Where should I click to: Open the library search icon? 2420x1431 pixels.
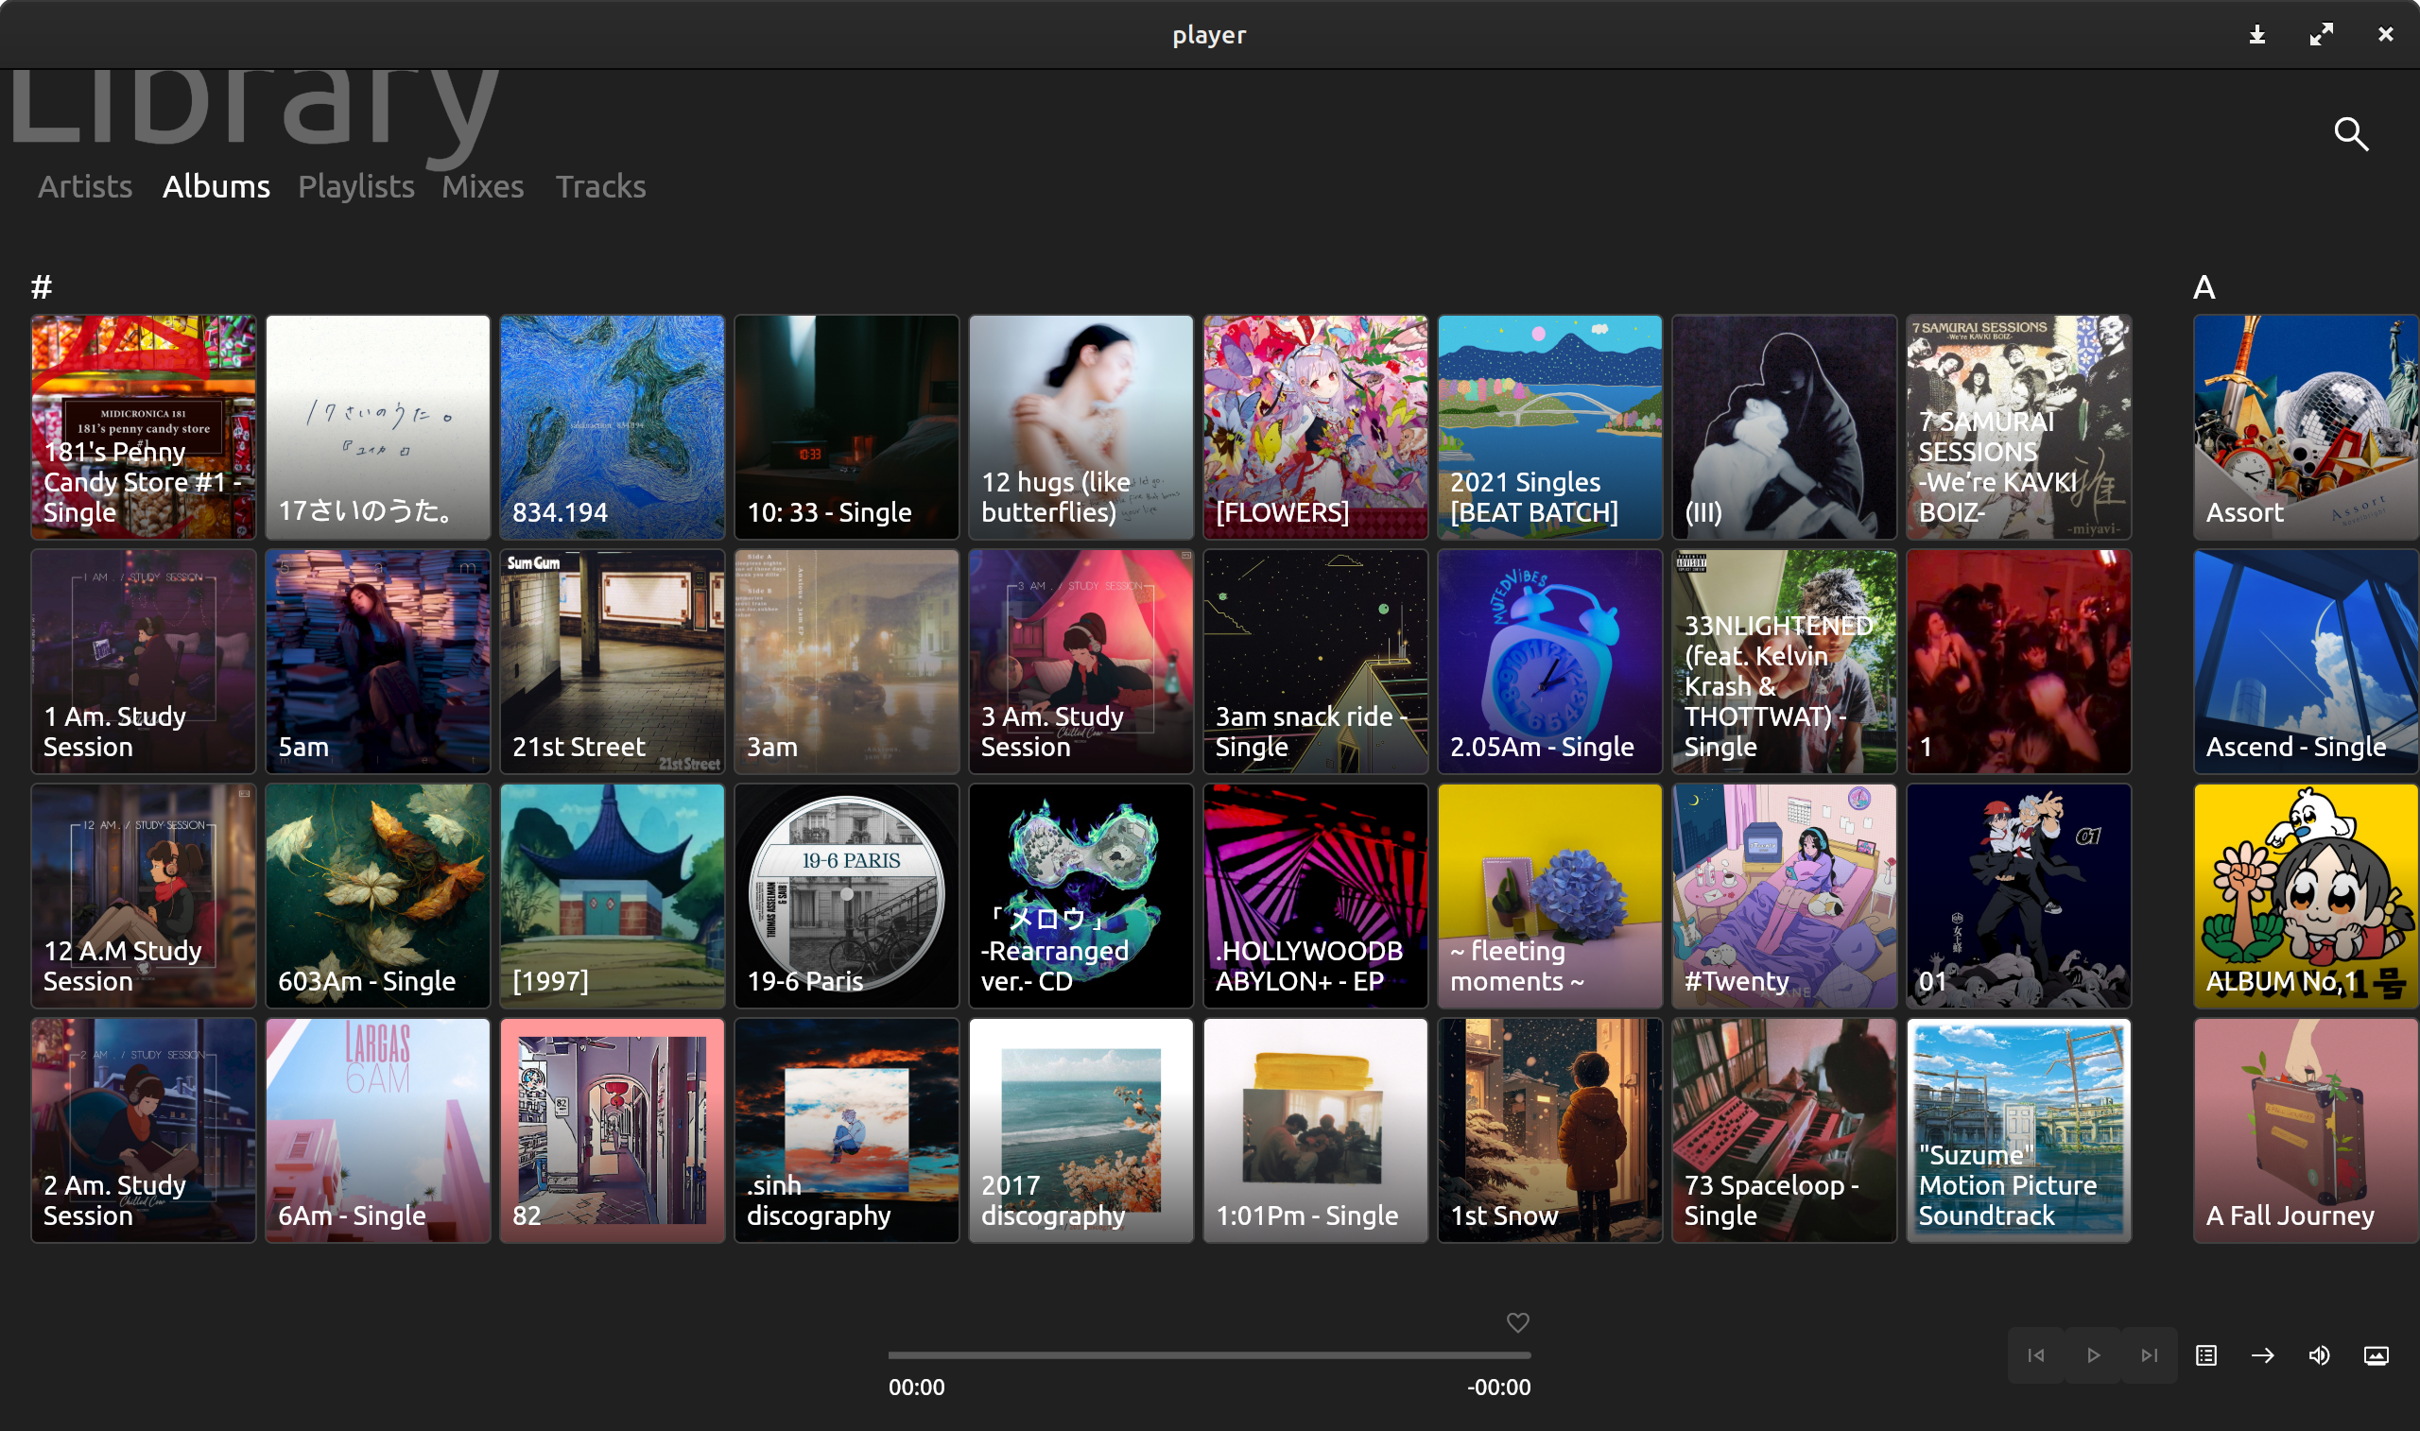click(x=2351, y=134)
